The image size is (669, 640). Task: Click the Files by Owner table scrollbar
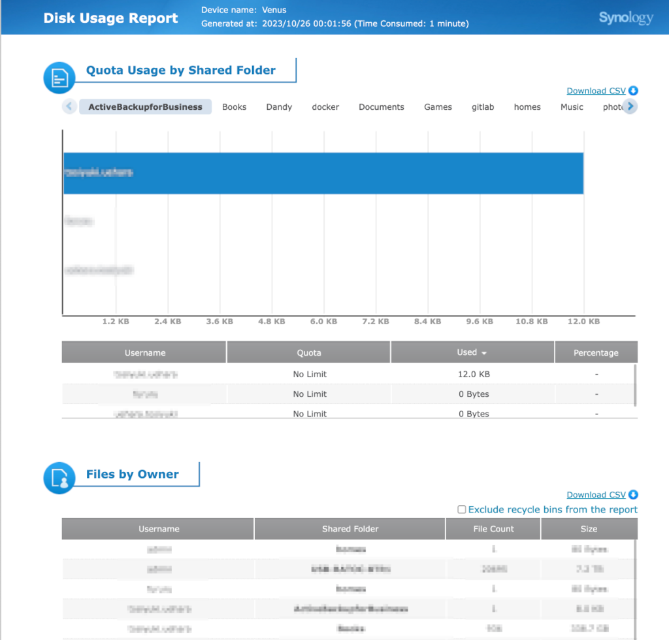point(635,589)
